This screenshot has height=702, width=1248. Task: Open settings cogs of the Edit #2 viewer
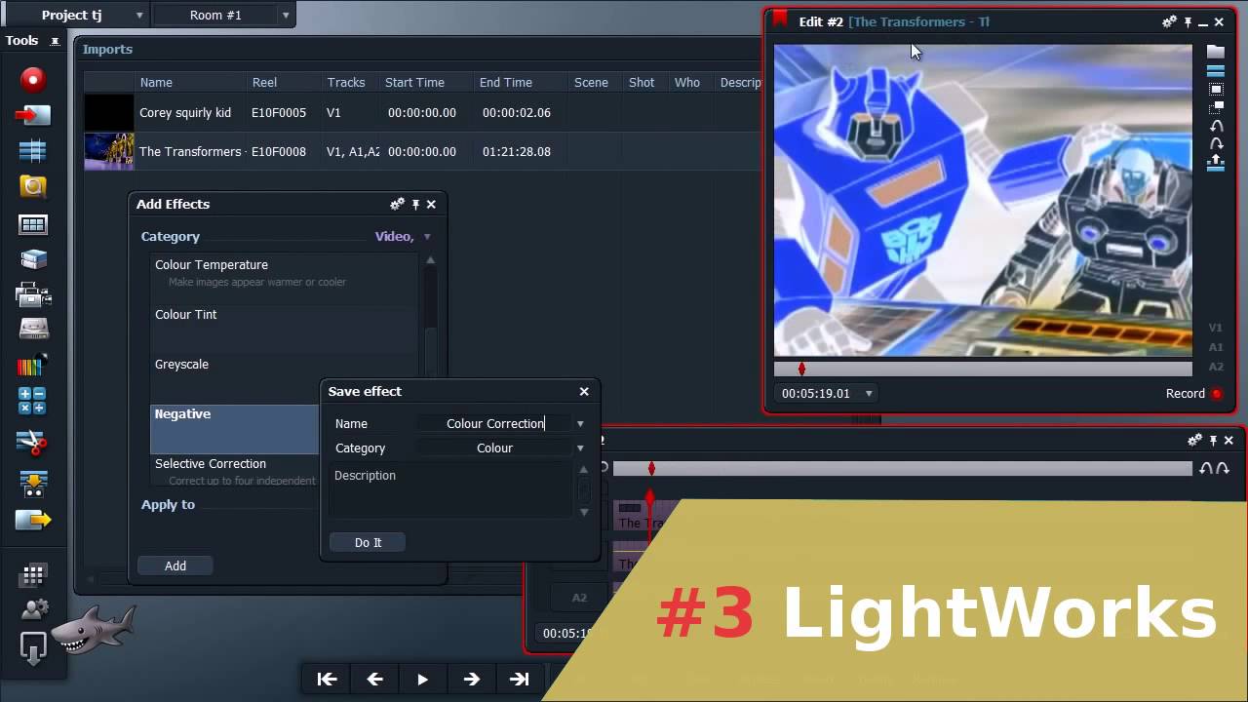point(1169,21)
